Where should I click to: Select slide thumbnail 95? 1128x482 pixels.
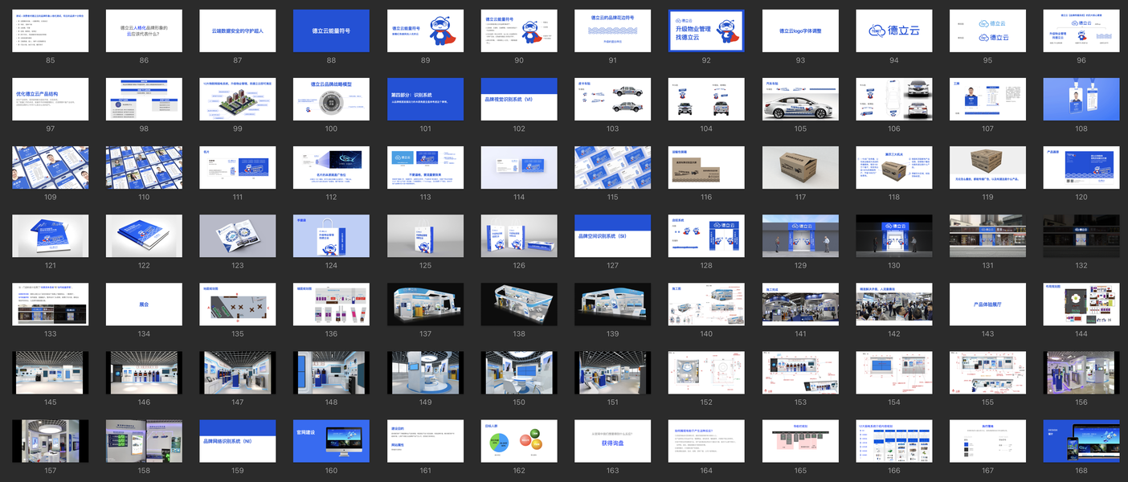pyautogui.click(x=987, y=31)
